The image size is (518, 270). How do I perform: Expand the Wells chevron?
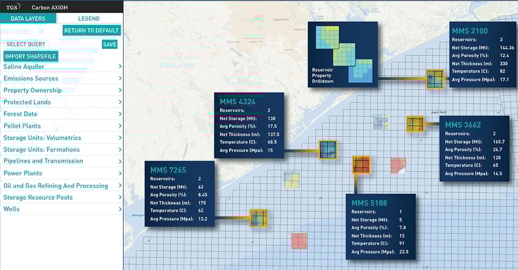(120, 209)
